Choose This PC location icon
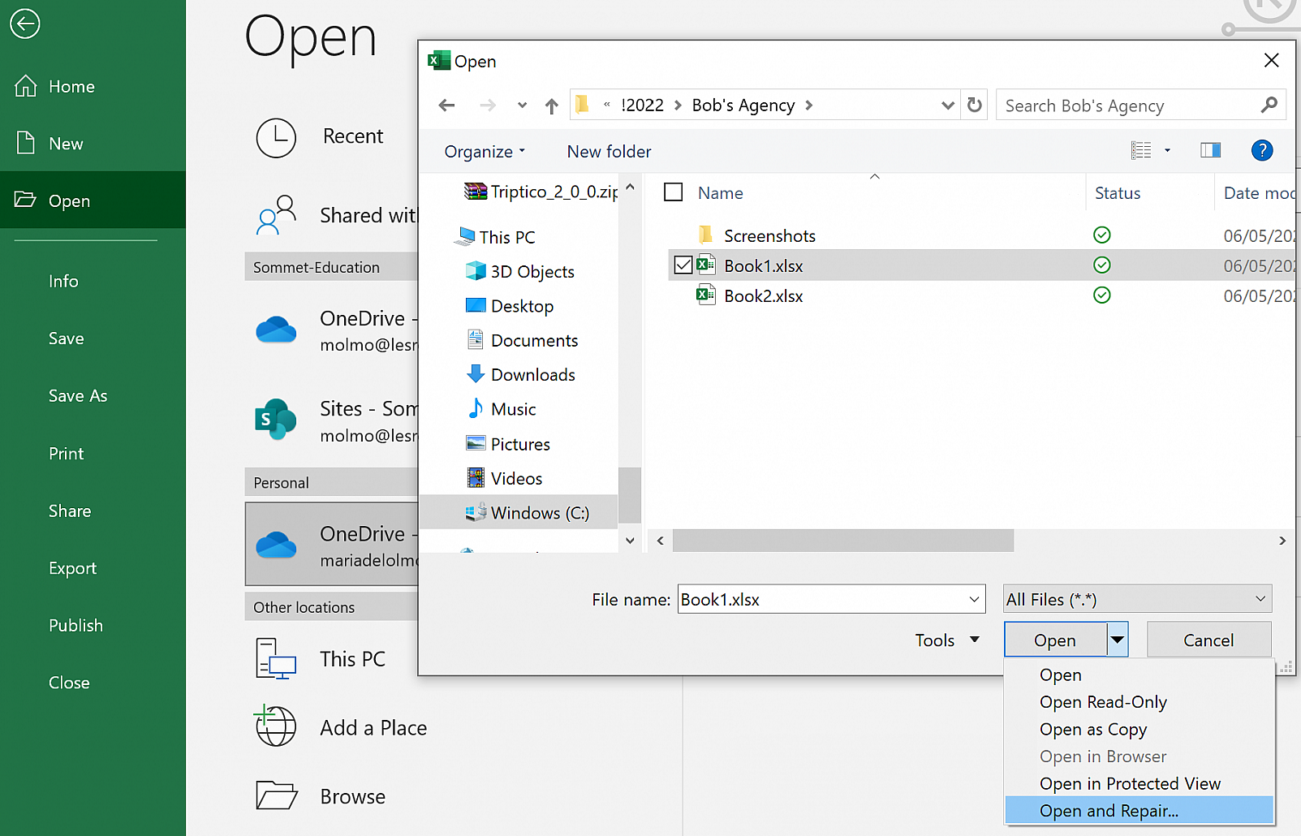1301x836 pixels. tap(276, 658)
